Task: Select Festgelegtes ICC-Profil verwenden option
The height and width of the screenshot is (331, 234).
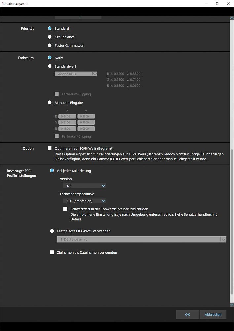Action: click(x=52, y=231)
